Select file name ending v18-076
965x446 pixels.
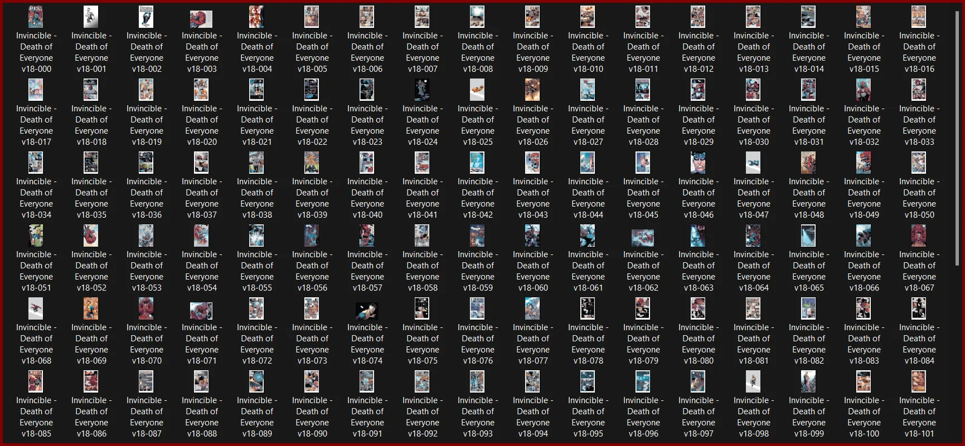(x=478, y=344)
